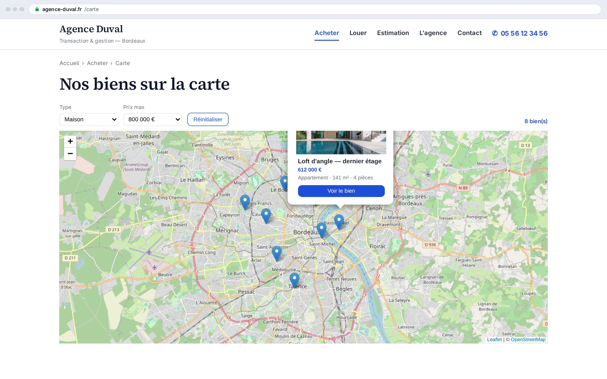Click the green padlock in address bar
This screenshot has height=379, width=607.
[37, 9]
